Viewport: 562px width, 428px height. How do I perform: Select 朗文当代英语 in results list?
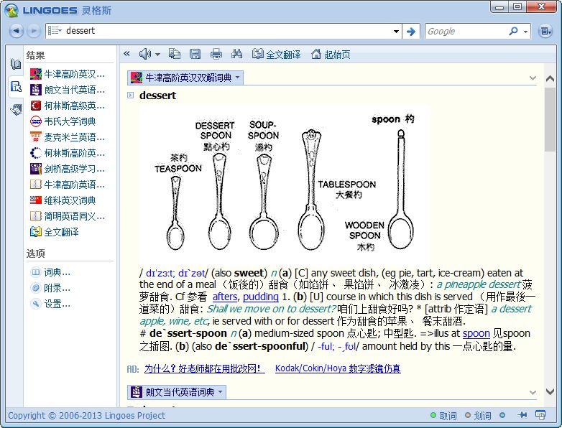[x=68, y=90]
